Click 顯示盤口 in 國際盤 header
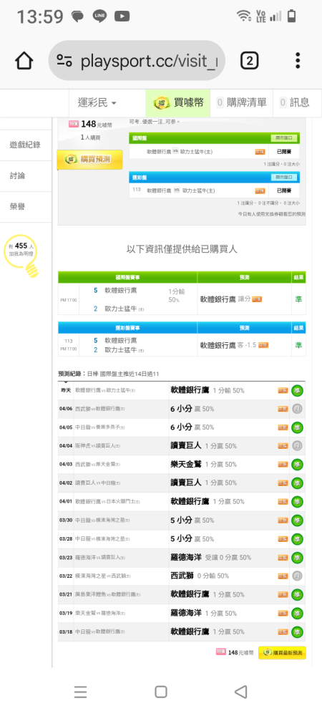Image resolution: width=322 pixels, height=716 pixels. pyautogui.click(x=284, y=137)
